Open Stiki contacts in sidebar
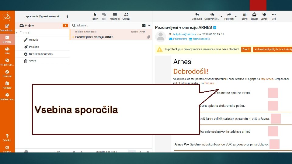Screen dimensions: 292x164 pyautogui.click(x=7, y=51)
